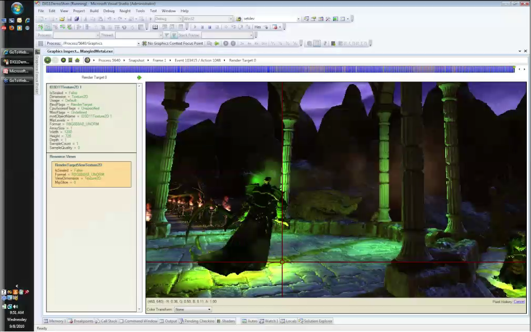531x332 pixels.
Task: Click the stop square icon in inspector navigation
Action: [x=70, y=60]
